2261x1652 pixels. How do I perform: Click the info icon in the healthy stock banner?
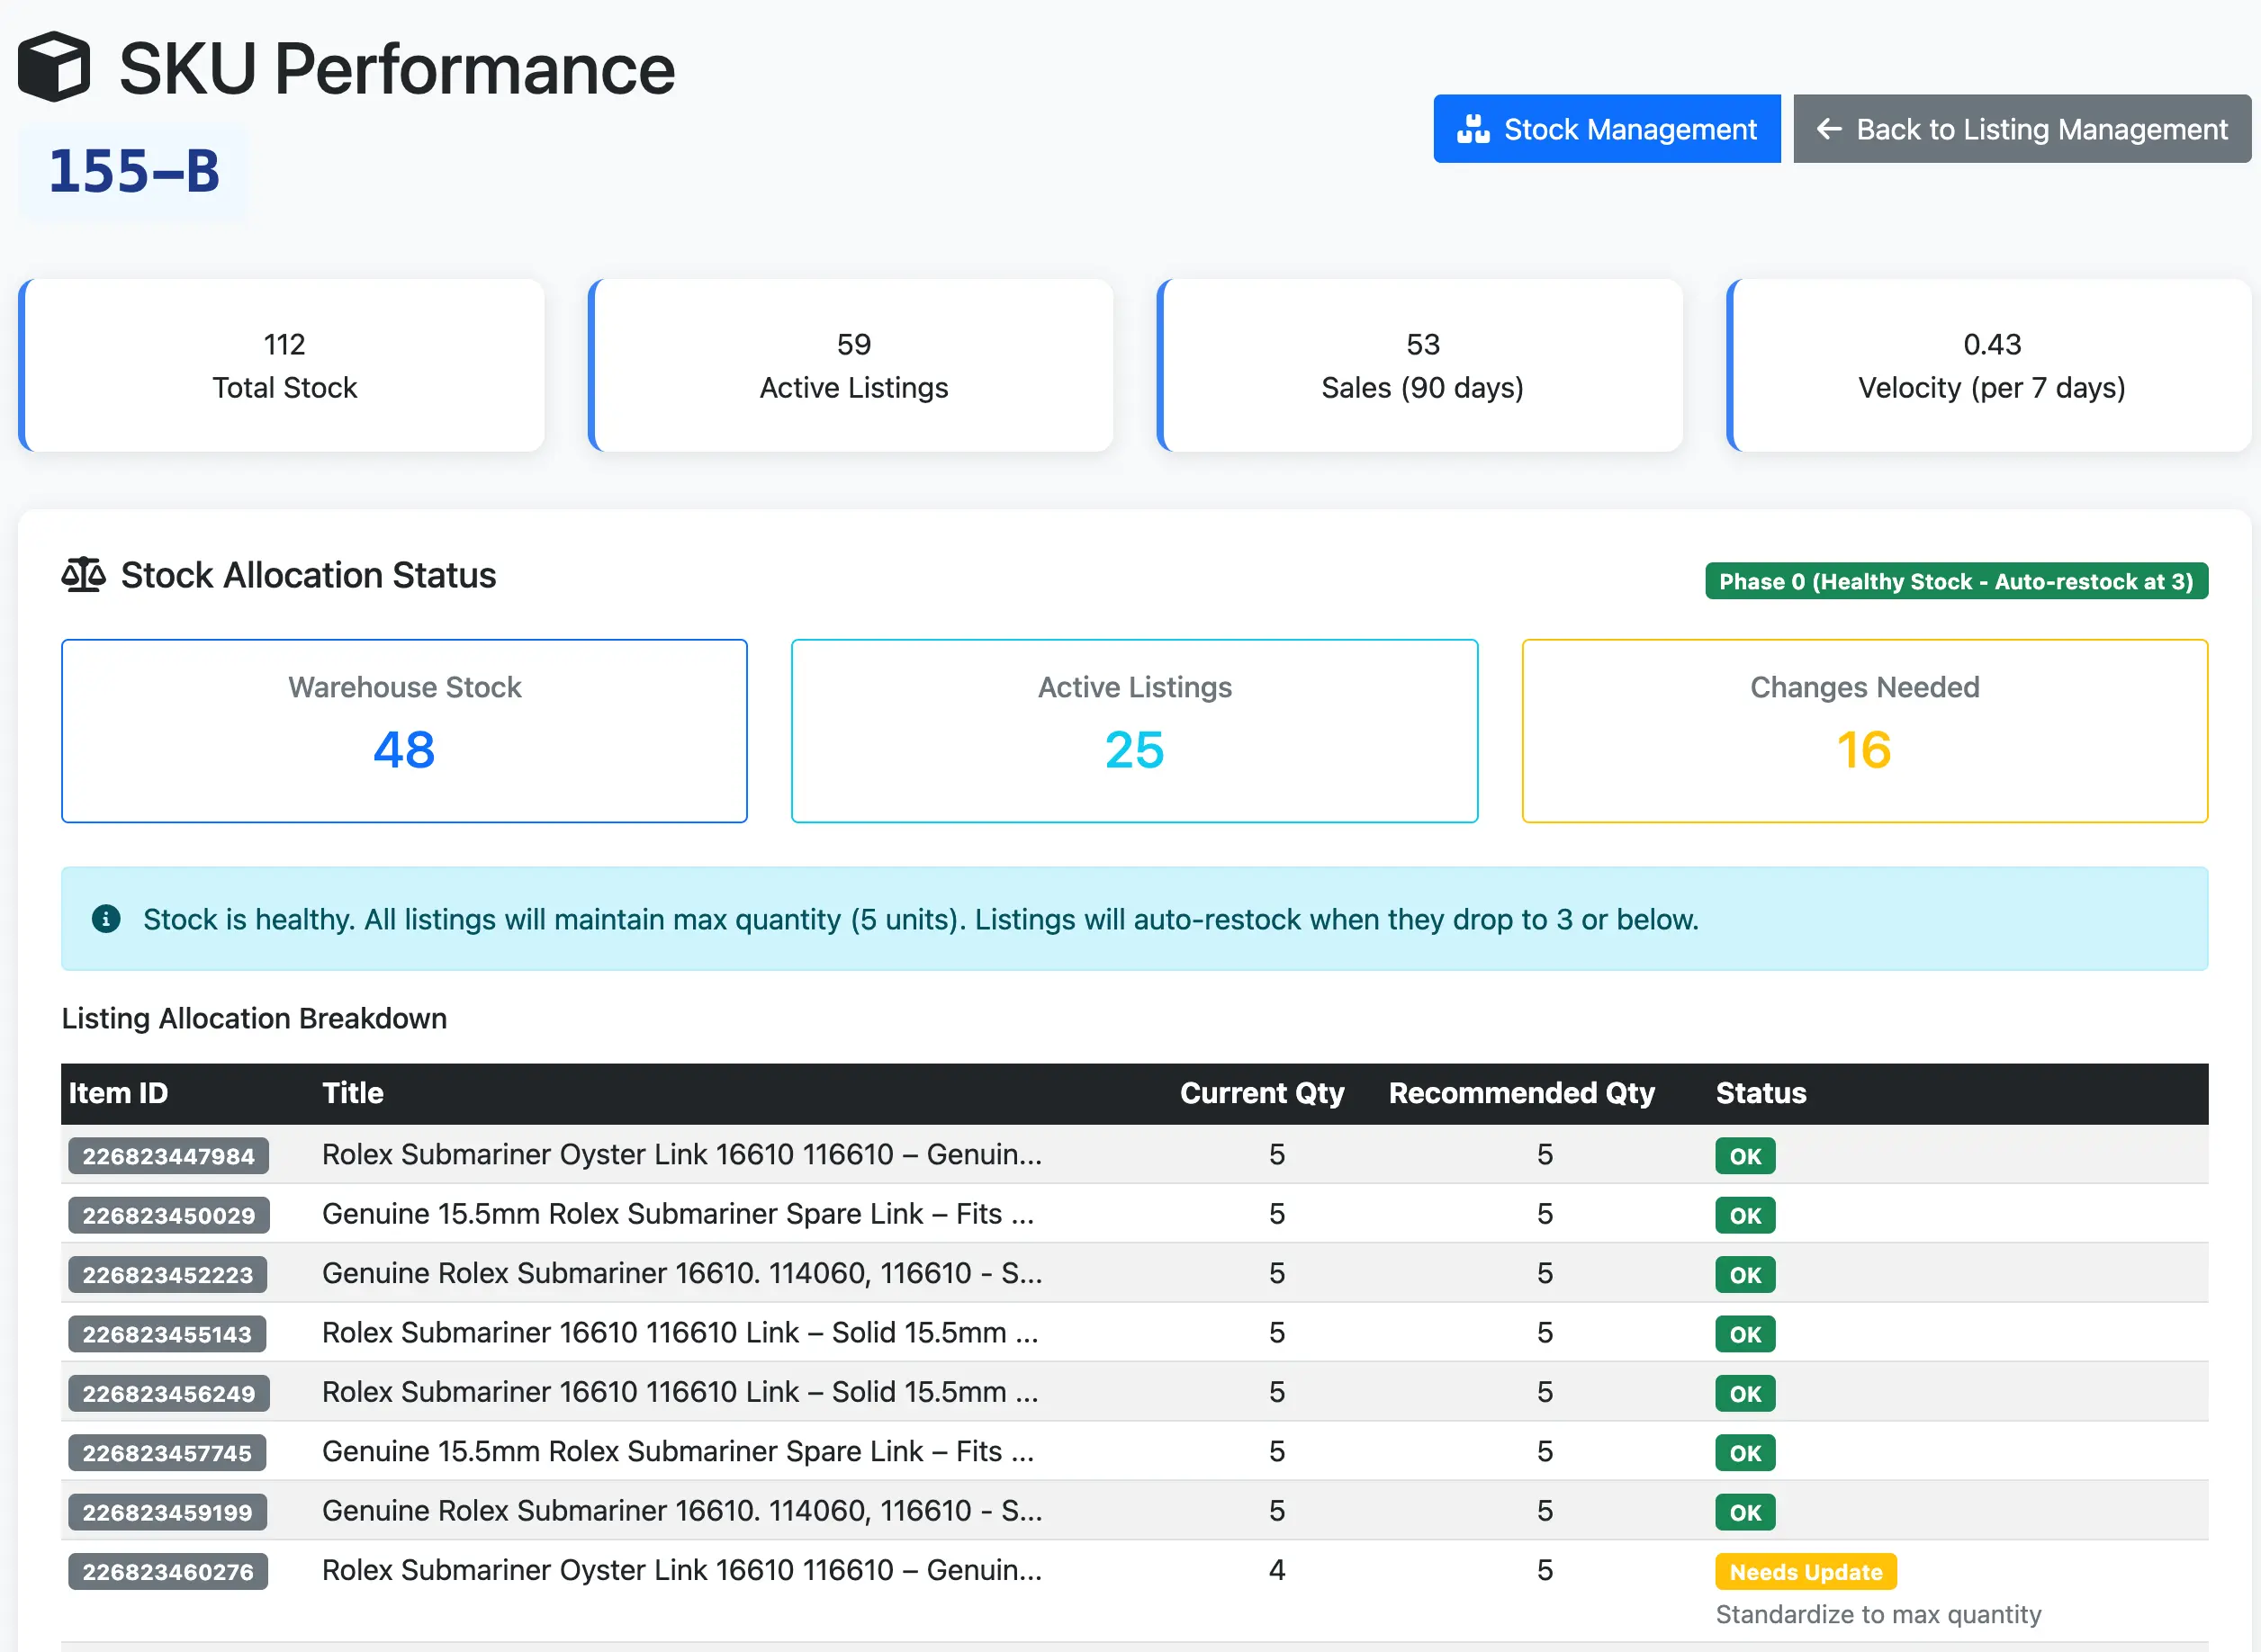(105, 919)
